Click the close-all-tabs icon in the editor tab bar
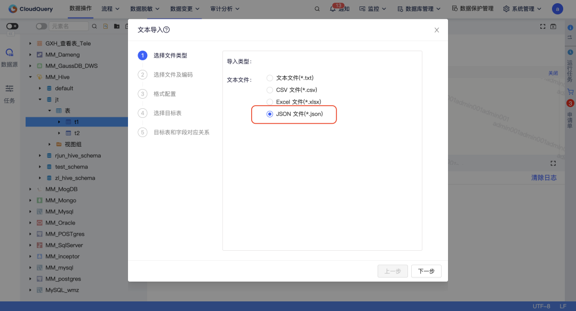The width and height of the screenshot is (576, 311). 553,27
